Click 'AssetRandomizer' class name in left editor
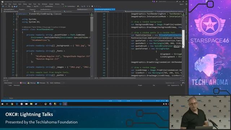The width and height of the screenshot is (231, 130). click(45, 30)
